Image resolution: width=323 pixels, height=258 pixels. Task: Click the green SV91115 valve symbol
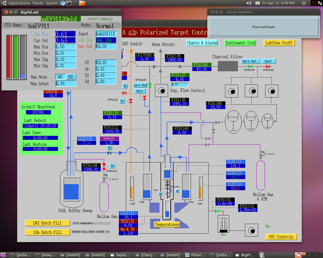point(150,85)
